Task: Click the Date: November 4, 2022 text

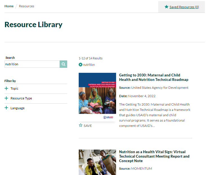Action: (137, 96)
